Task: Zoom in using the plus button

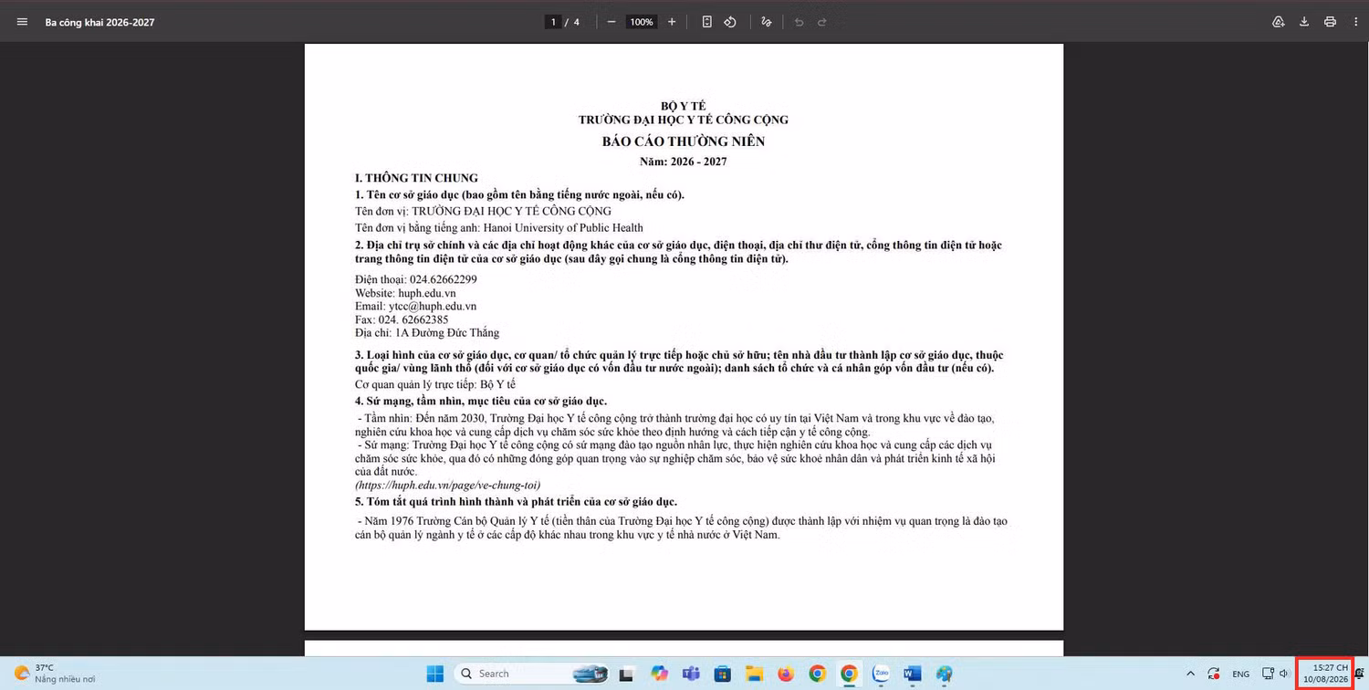Action: 672,22
